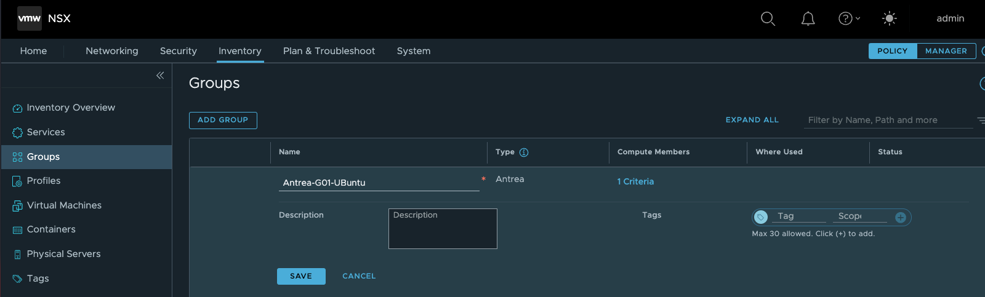Click the Antrea type cell
Viewport: 985px width, 297px height.
pyautogui.click(x=510, y=180)
